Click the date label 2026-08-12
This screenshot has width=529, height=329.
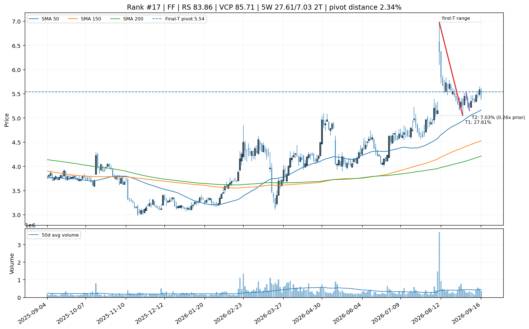point(426,313)
